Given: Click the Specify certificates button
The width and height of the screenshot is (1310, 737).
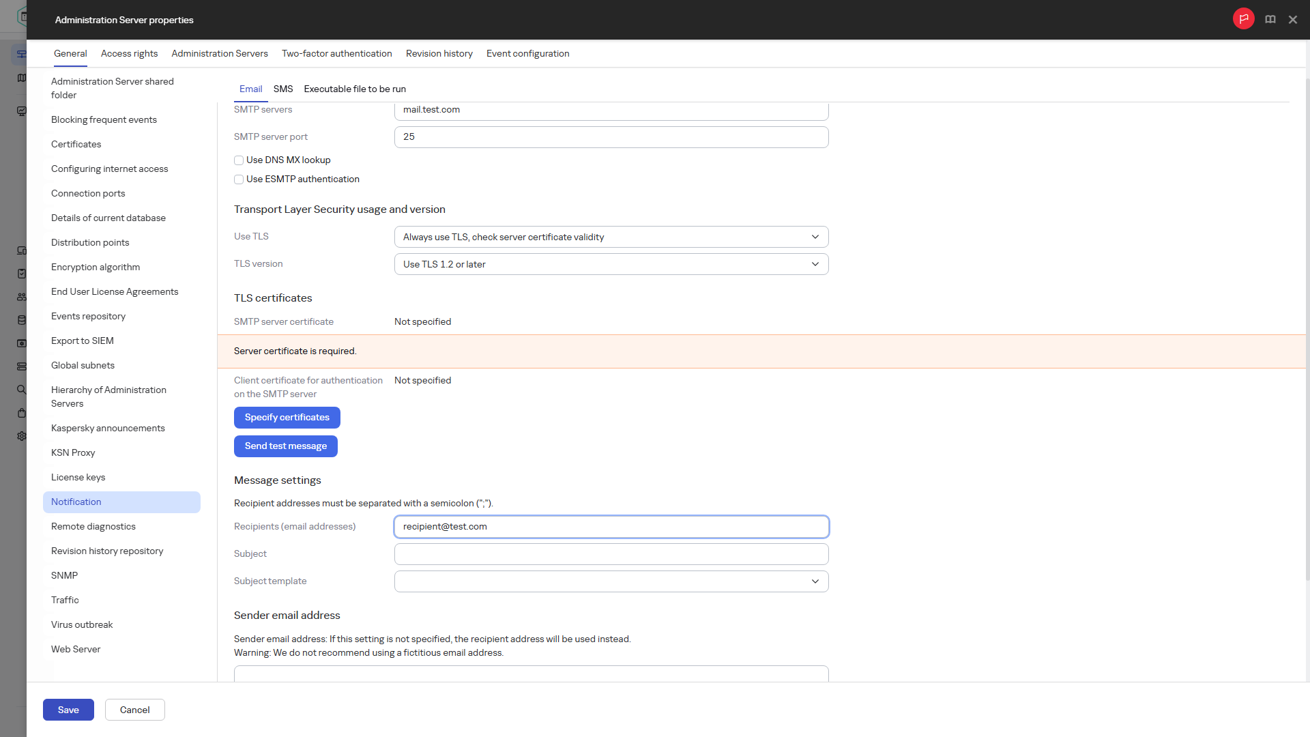Looking at the screenshot, I should 287,418.
